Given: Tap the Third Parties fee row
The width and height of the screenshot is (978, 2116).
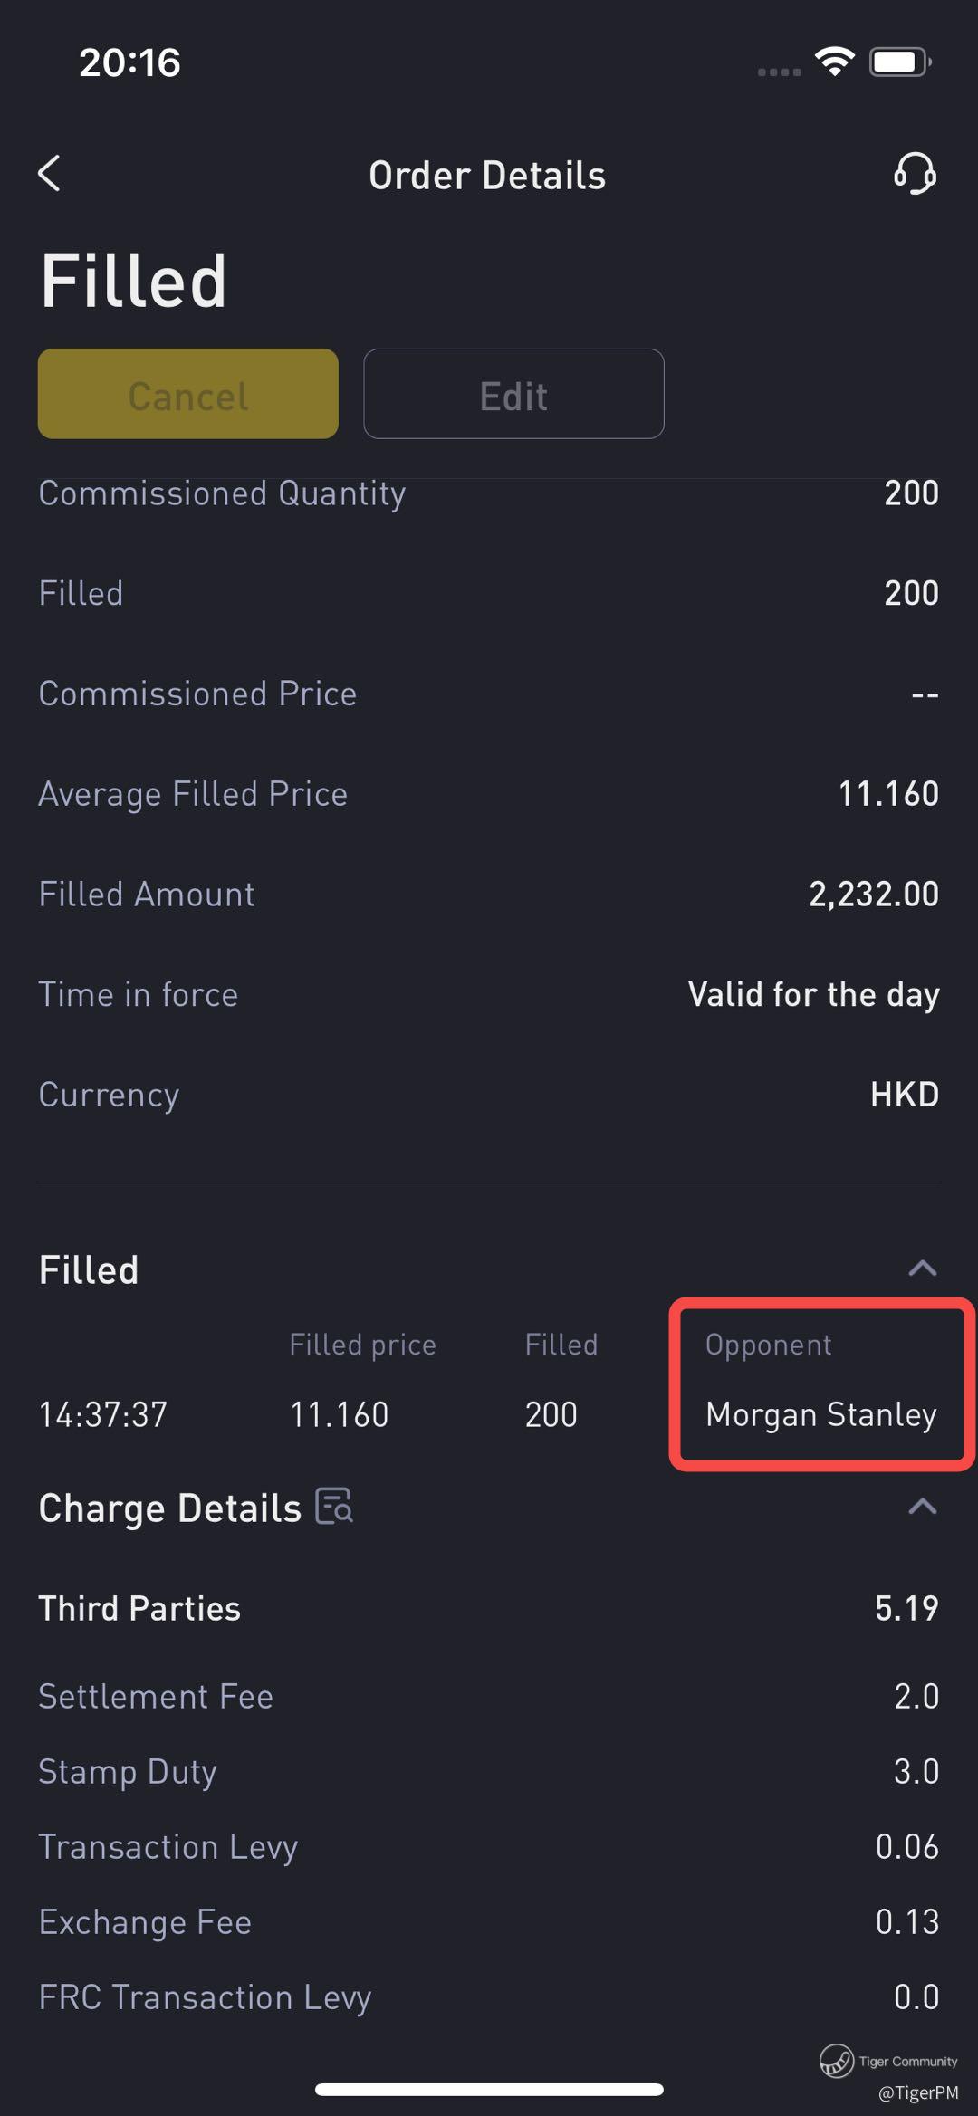Looking at the screenshot, I should pos(489,1608).
